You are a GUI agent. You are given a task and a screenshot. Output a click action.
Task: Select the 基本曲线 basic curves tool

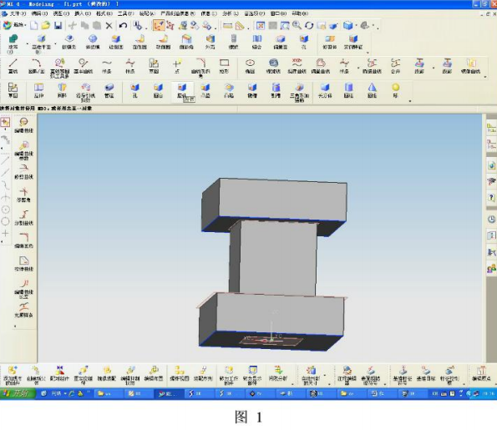[84, 66]
